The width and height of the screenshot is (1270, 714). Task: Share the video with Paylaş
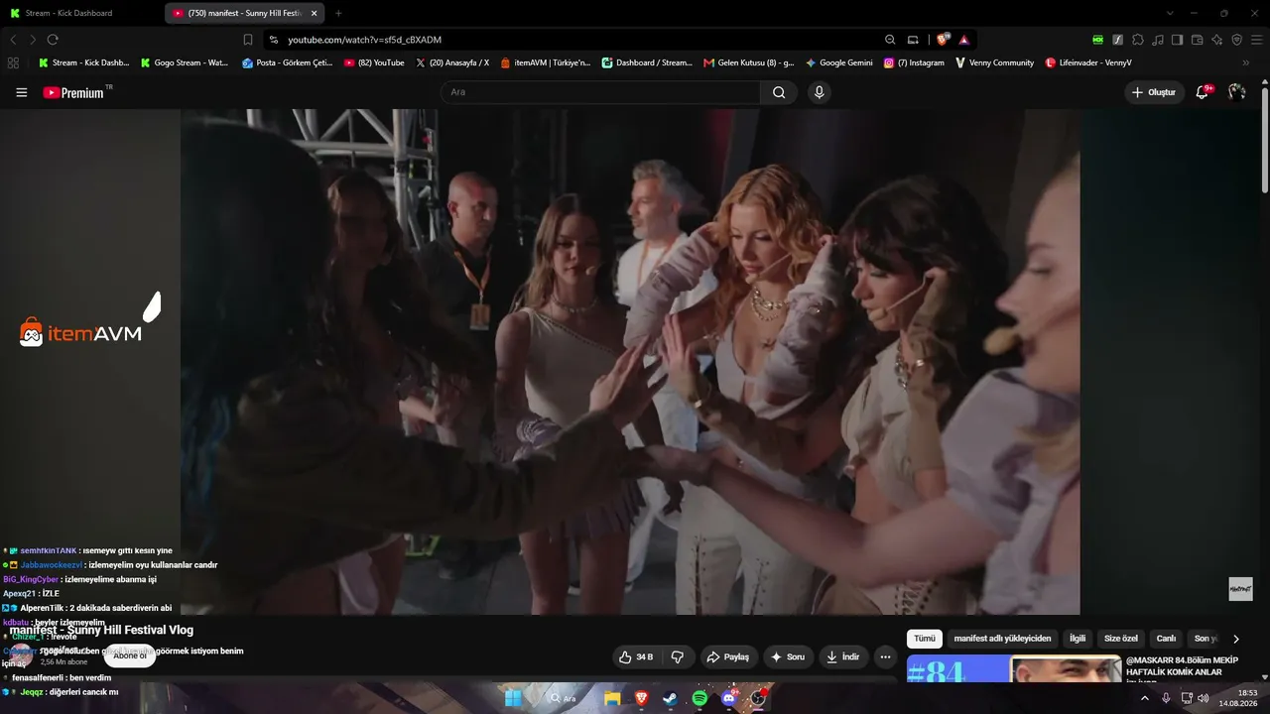[x=728, y=656]
